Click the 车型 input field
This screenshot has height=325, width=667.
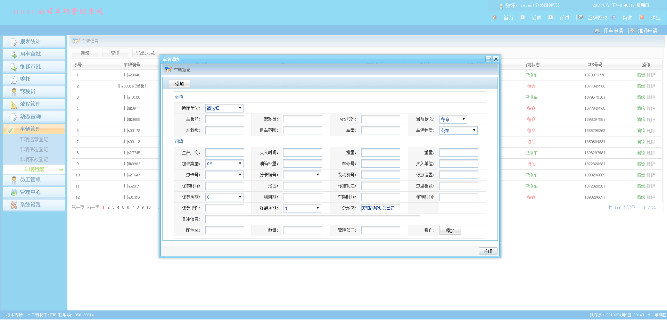(380, 131)
